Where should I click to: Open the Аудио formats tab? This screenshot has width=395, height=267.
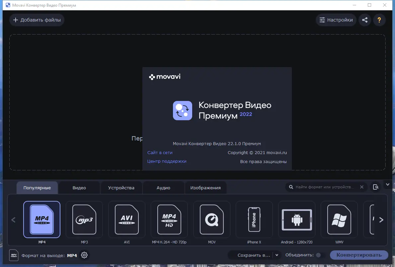pos(163,188)
